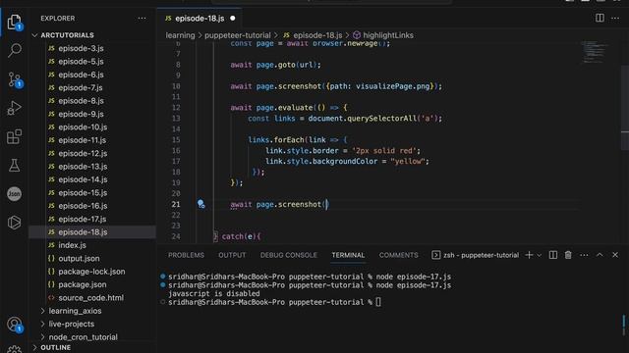The image size is (629, 353).
Task: Switch to the OUTPUT tab
Action: (232, 255)
